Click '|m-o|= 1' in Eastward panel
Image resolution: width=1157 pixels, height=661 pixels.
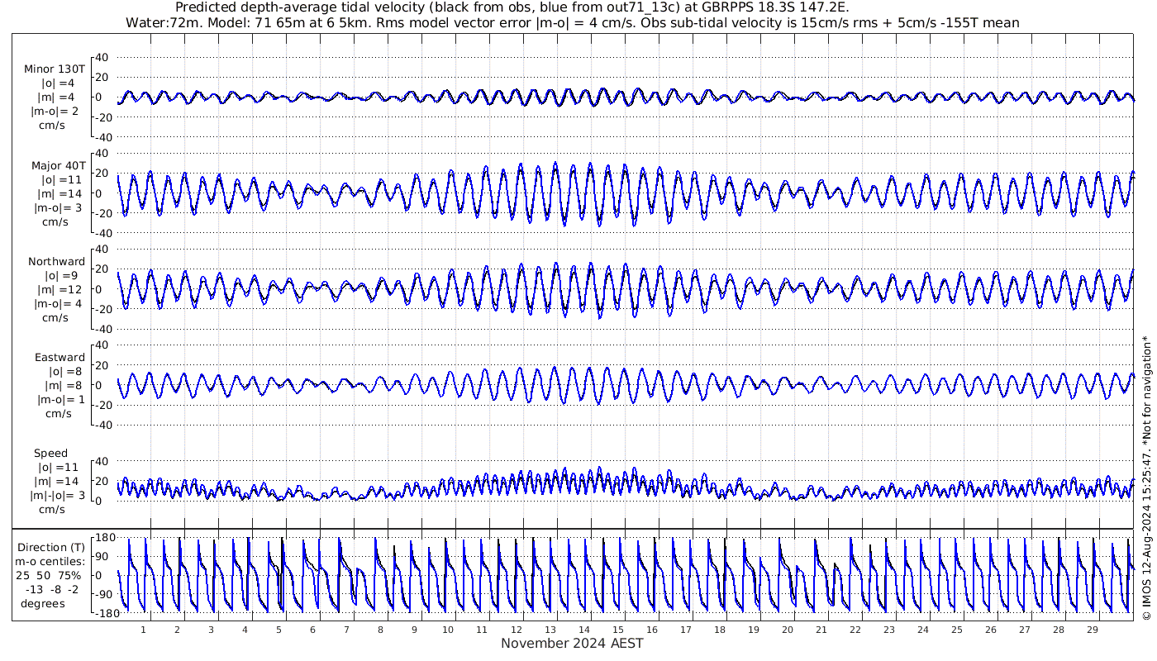(x=60, y=399)
